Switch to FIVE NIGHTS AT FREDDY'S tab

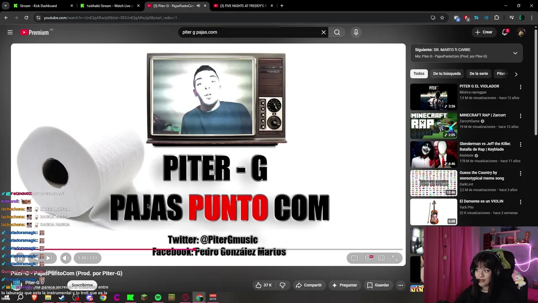tap(243, 6)
